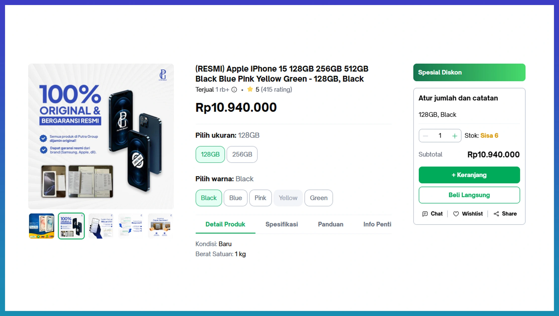Click the yellow star rating icon
Screen dimensions: 559x316
coord(250,89)
